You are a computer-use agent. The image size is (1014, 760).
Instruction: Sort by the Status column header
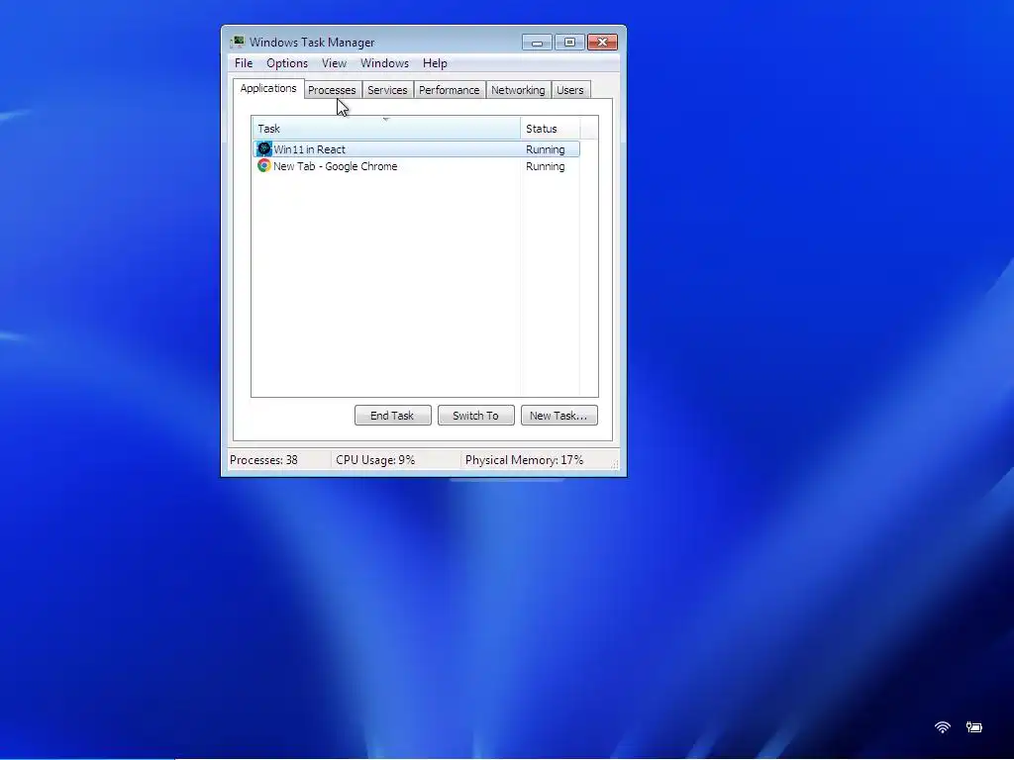click(x=551, y=129)
